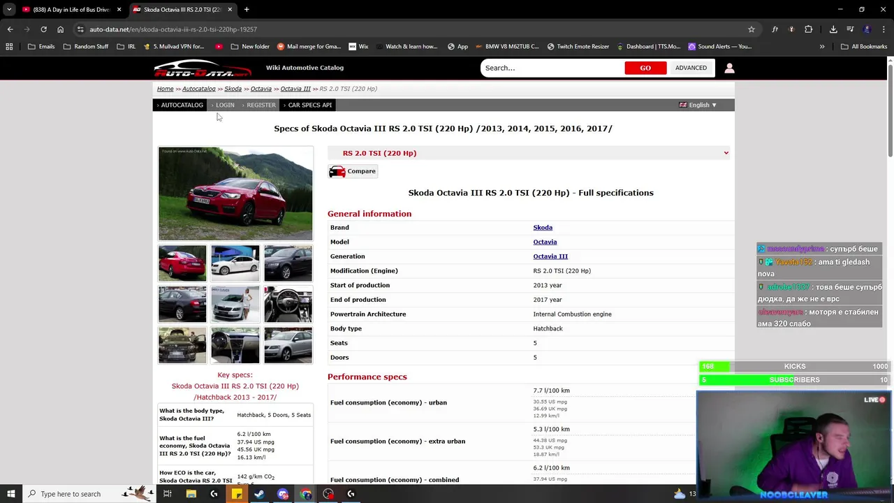Open the steering wheel interior thumbnail
This screenshot has width=894, height=503.
[x=288, y=304]
